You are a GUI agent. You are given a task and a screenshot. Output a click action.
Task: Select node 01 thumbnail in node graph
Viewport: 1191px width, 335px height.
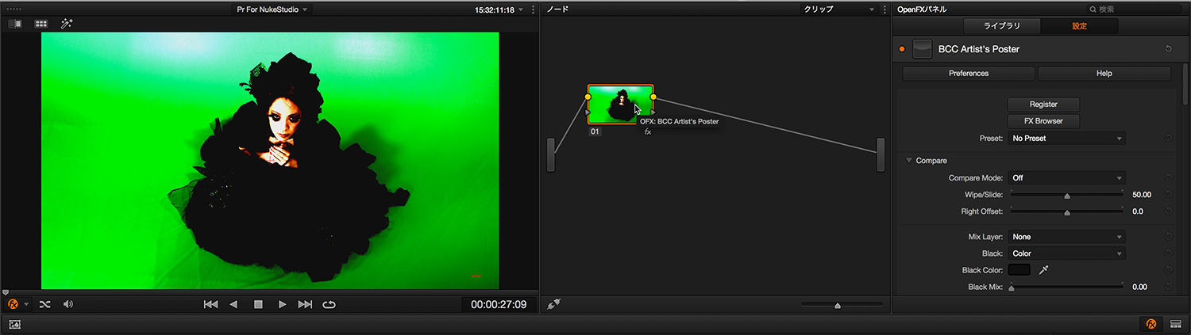point(619,105)
